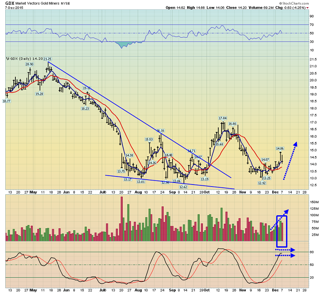The height and width of the screenshot is (293, 324).
Task: Click the 13.75 price label in July
Action: 121,171
